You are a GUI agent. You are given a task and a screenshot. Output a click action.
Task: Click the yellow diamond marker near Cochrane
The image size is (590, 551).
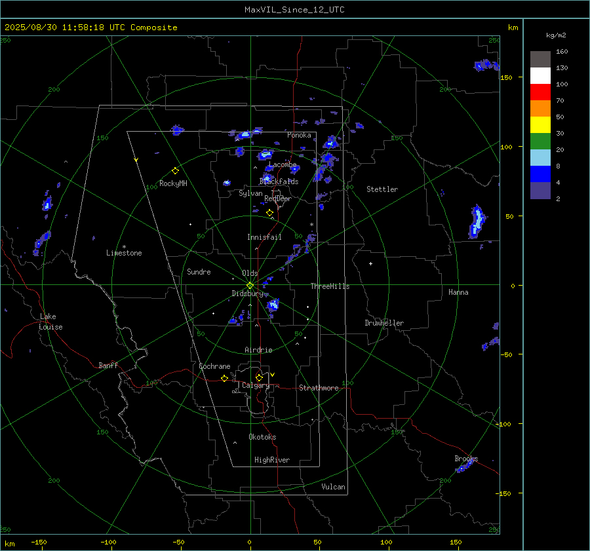[224, 379]
